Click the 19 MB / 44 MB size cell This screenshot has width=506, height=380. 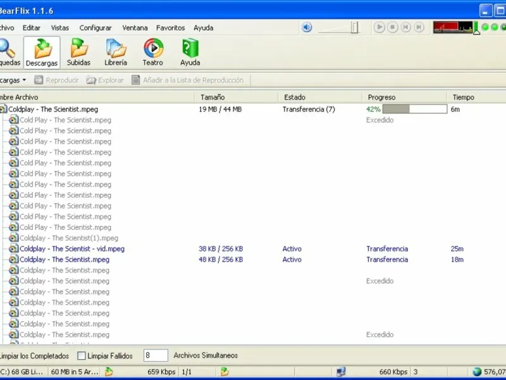[220, 109]
